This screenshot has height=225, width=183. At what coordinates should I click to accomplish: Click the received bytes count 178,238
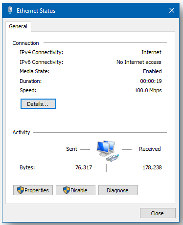(152, 167)
